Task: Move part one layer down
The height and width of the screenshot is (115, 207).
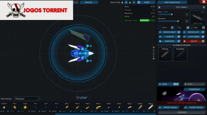Action: coord(194,37)
